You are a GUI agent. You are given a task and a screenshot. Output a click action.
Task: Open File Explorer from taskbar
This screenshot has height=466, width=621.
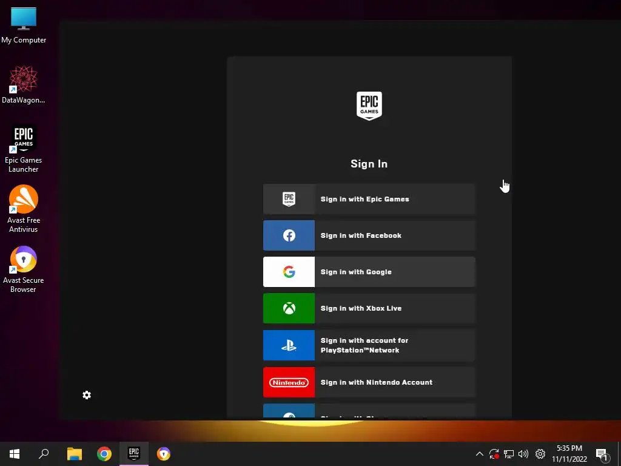tap(75, 454)
